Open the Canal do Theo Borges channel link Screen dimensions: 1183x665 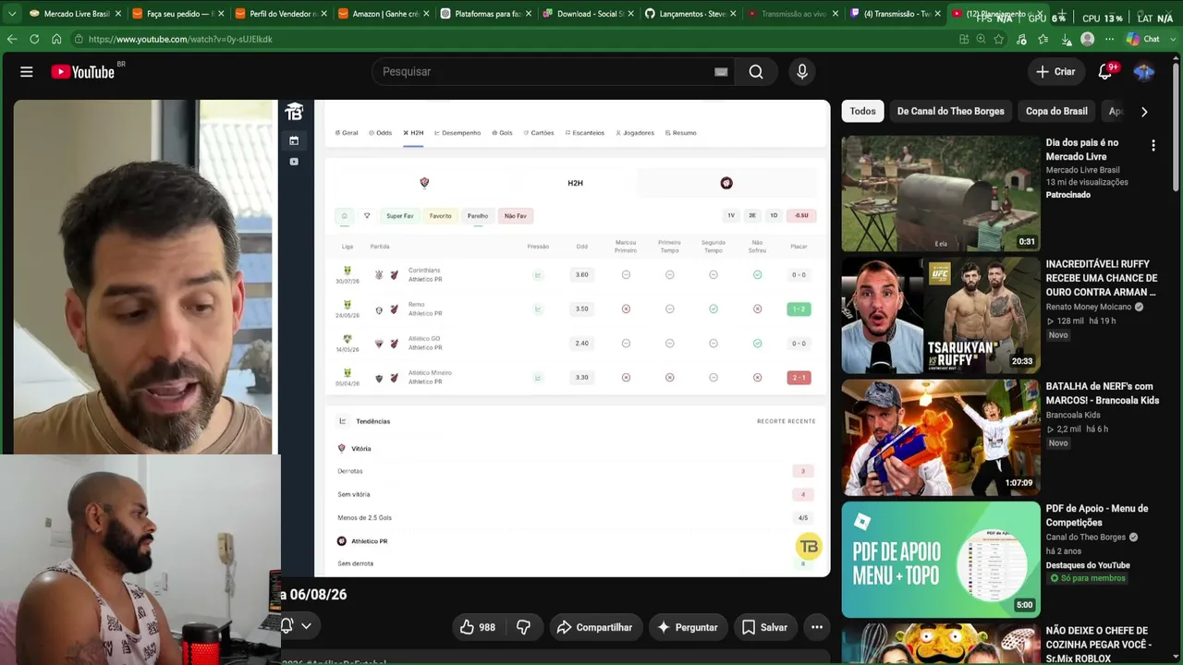tap(1086, 538)
